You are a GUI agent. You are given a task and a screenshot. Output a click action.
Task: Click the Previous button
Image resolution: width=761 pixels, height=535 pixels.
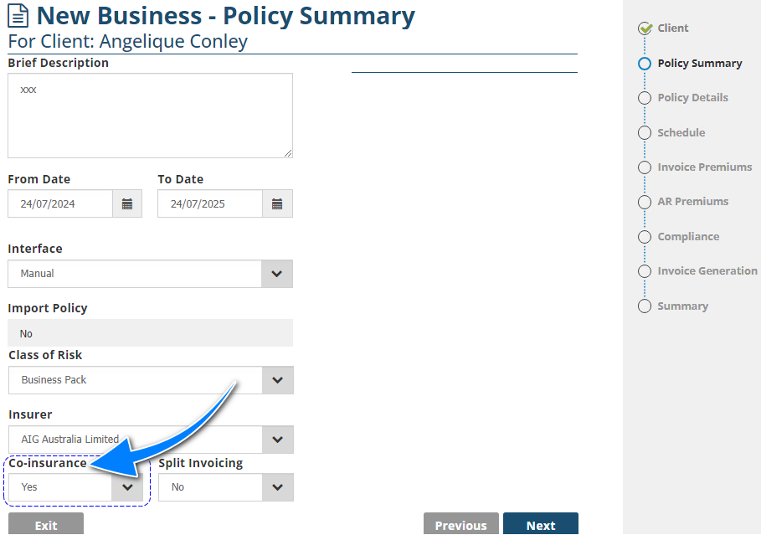460,525
